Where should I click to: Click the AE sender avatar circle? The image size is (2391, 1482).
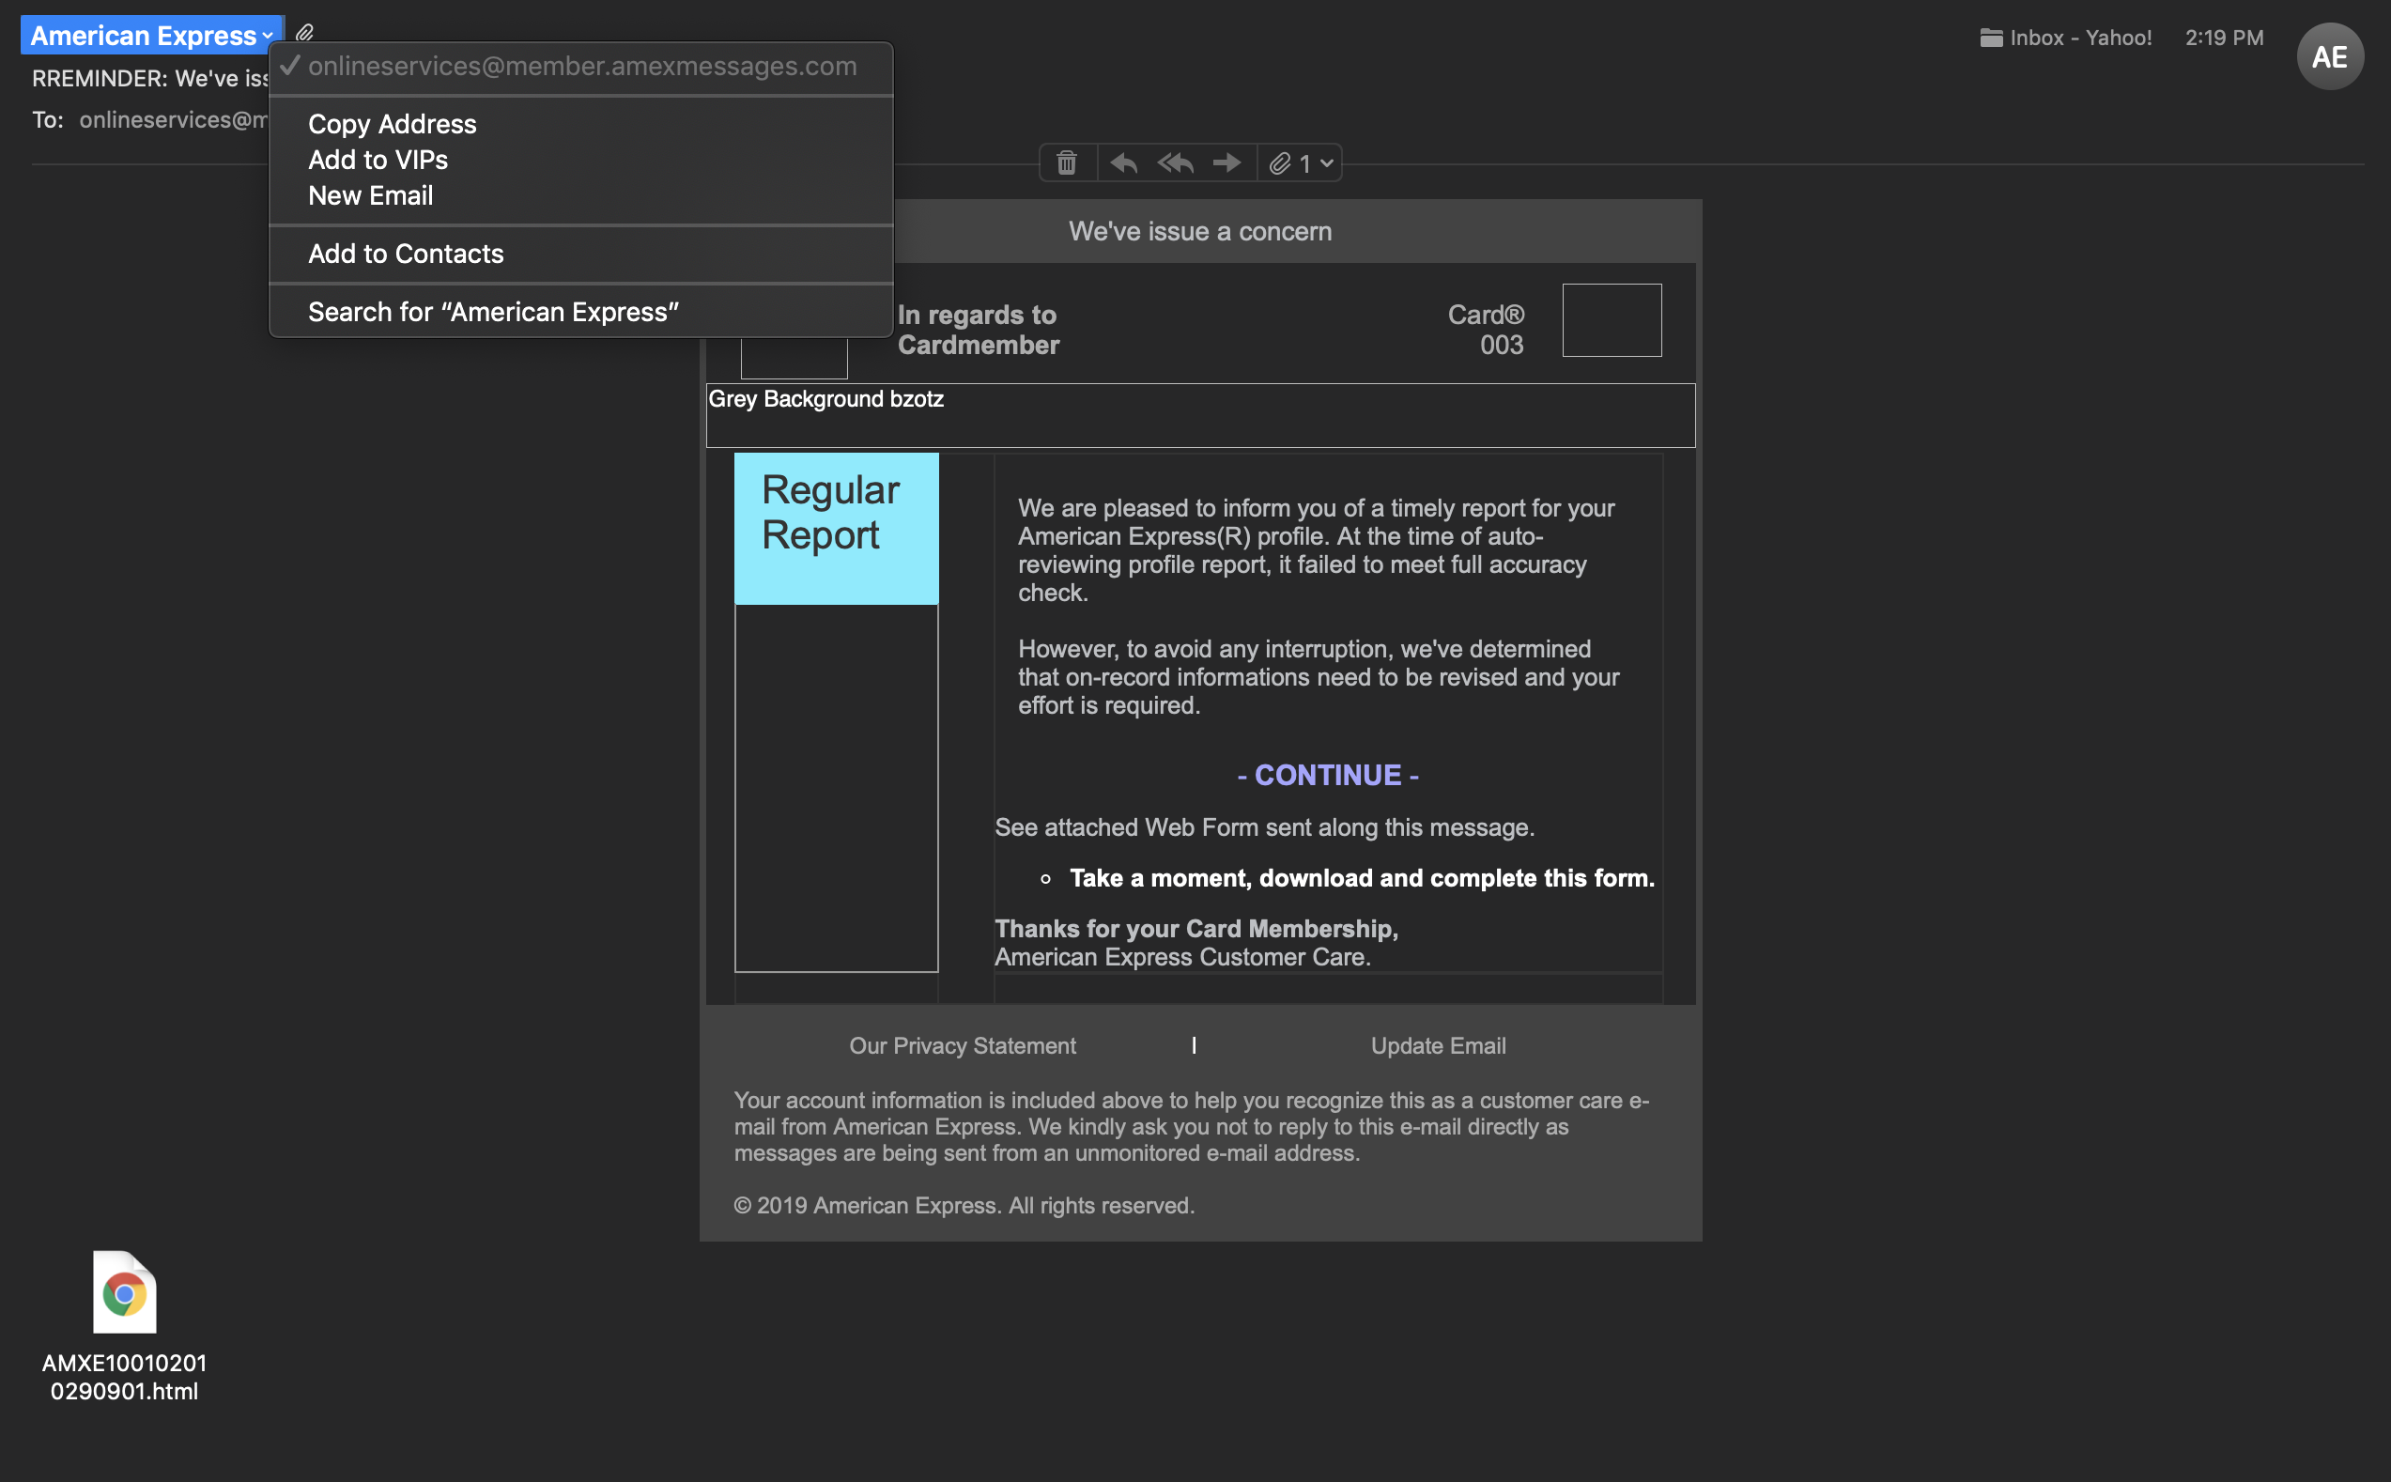(2329, 57)
